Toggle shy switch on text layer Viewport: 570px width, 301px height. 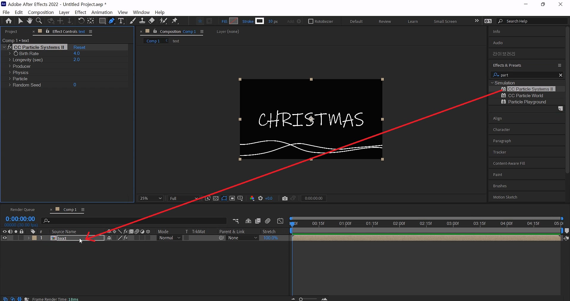pyautogui.click(x=109, y=238)
